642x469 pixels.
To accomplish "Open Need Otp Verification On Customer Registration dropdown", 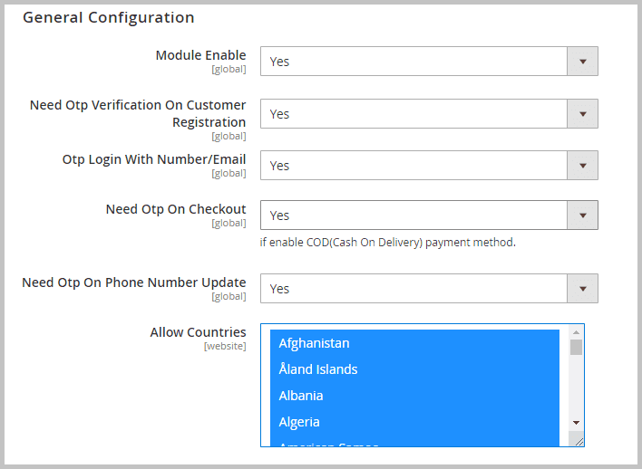I will tap(413, 114).
